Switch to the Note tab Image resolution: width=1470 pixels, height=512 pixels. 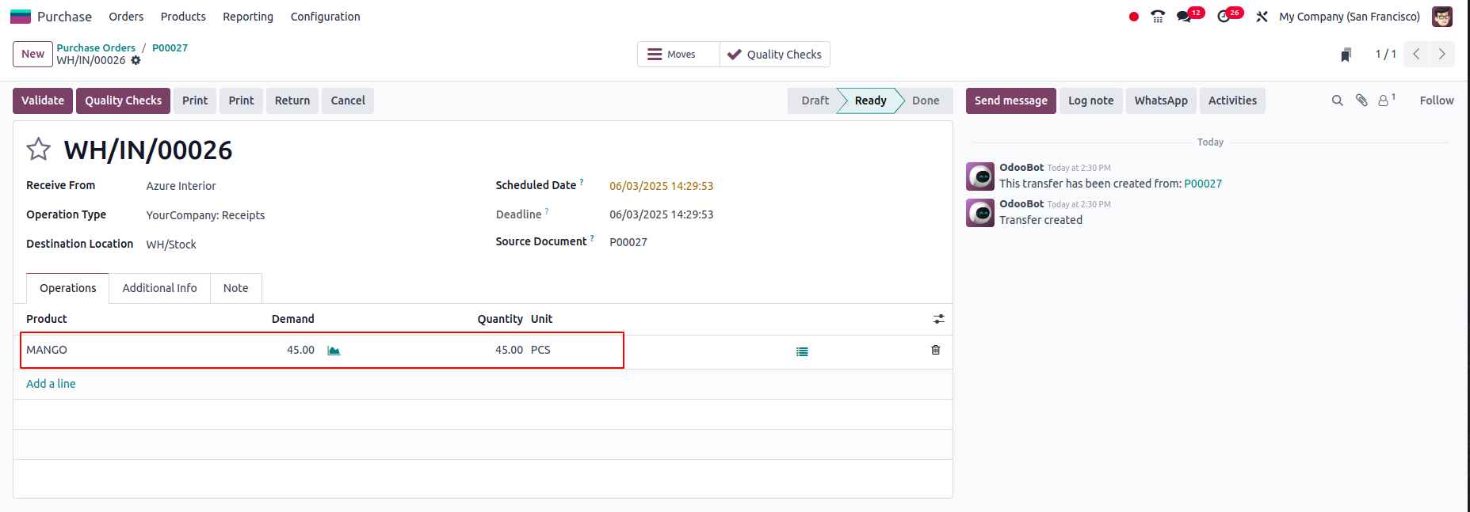click(235, 288)
